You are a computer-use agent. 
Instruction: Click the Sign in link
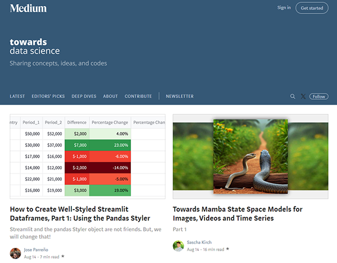click(x=284, y=8)
